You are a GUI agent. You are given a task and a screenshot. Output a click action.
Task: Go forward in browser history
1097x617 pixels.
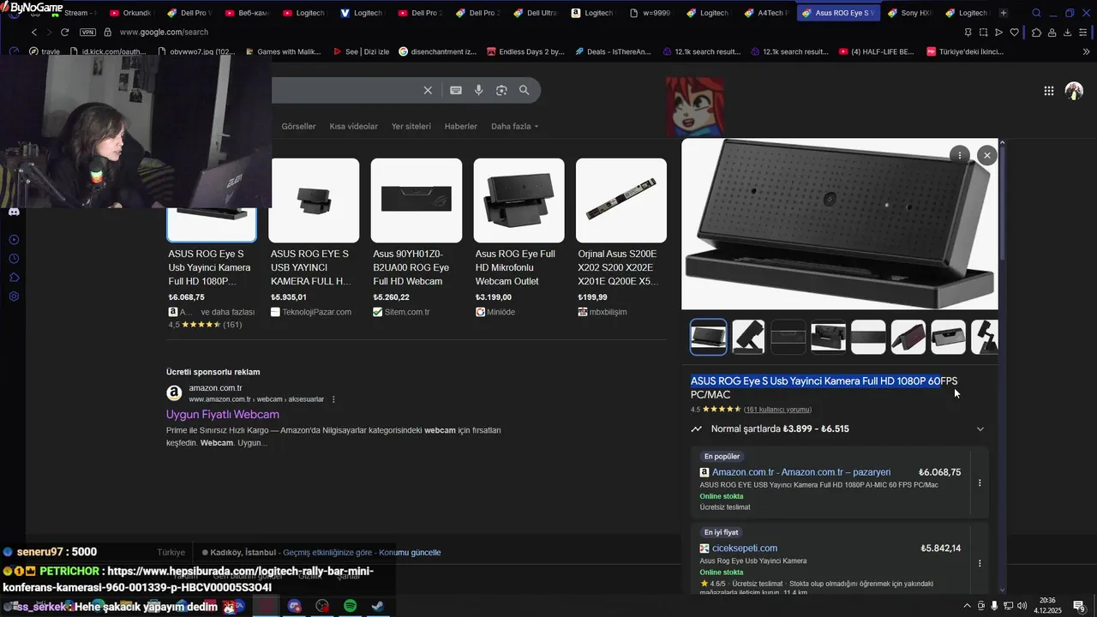[x=49, y=33]
